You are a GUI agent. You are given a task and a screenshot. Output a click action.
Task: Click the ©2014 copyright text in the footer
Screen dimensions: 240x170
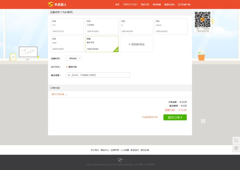point(120,165)
